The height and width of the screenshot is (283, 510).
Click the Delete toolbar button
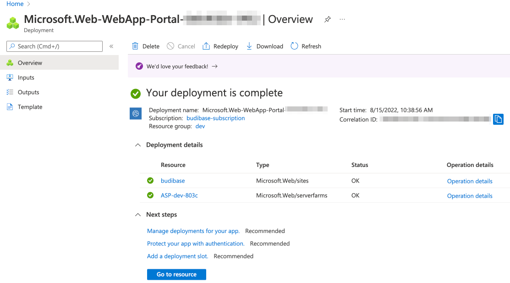146,46
